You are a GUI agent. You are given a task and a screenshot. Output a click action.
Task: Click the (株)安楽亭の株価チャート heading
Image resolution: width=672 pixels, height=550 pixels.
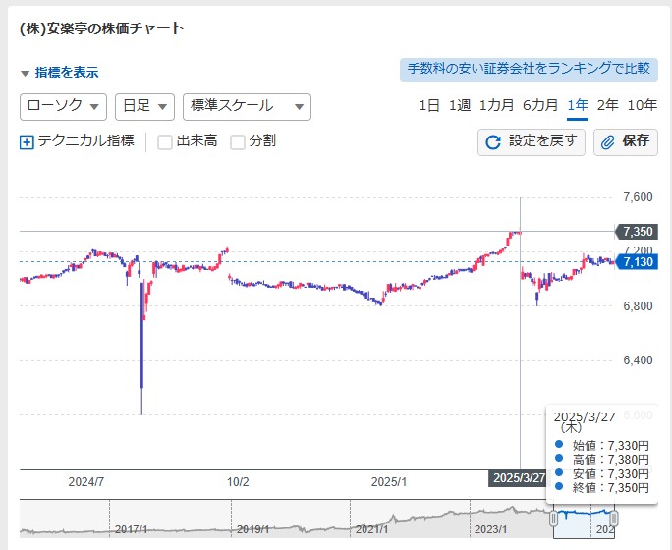(x=102, y=28)
